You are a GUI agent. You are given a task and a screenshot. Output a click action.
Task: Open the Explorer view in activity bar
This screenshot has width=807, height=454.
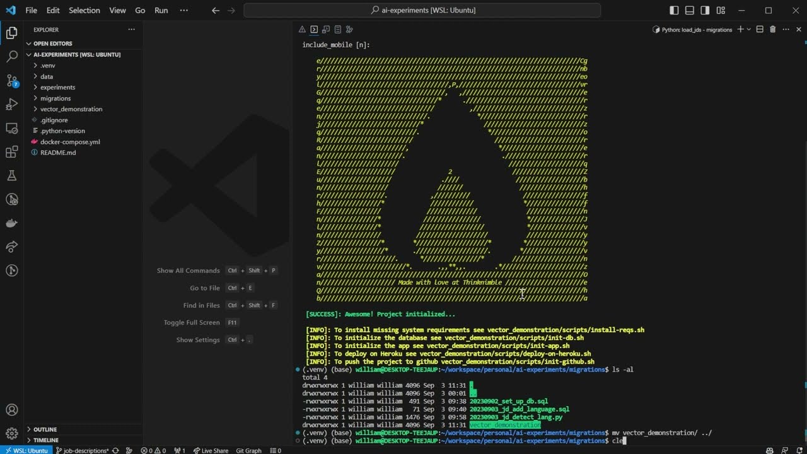(x=11, y=33)
